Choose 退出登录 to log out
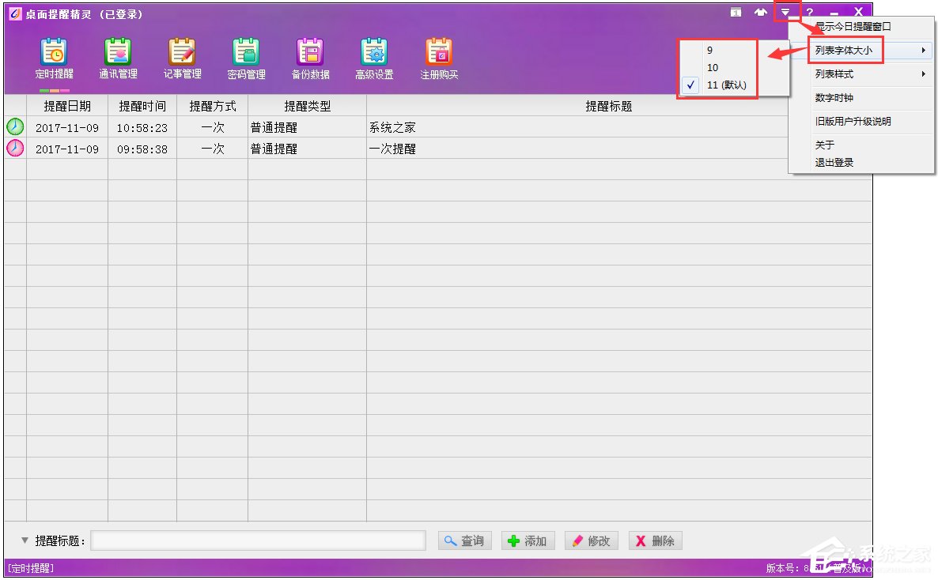The height and width of the screenshot is (580, 938). click(834, 162)
